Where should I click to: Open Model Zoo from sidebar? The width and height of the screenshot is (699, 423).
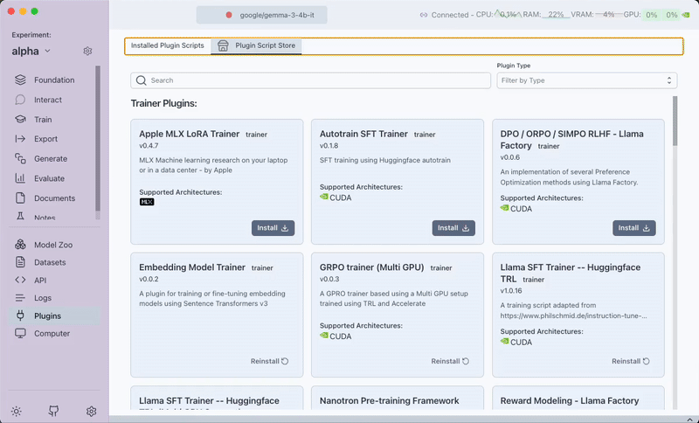52,245
